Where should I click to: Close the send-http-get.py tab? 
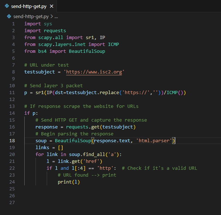[x=51, y=7]
